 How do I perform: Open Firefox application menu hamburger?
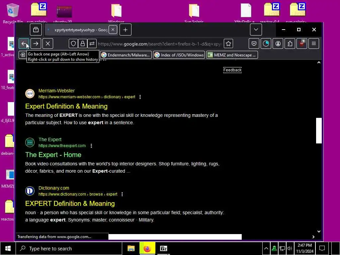point(314,43)
